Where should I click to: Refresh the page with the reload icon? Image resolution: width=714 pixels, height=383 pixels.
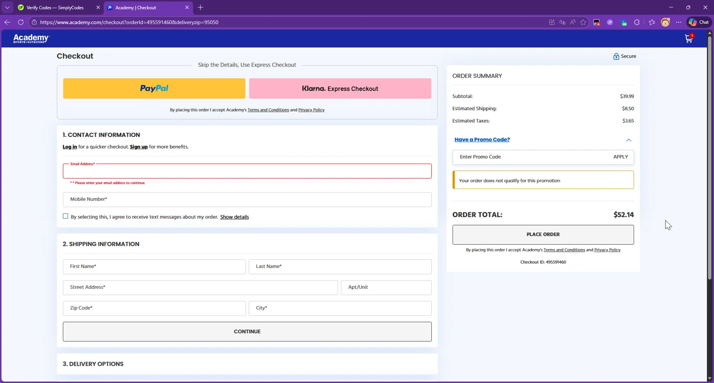tap(20, 22)
